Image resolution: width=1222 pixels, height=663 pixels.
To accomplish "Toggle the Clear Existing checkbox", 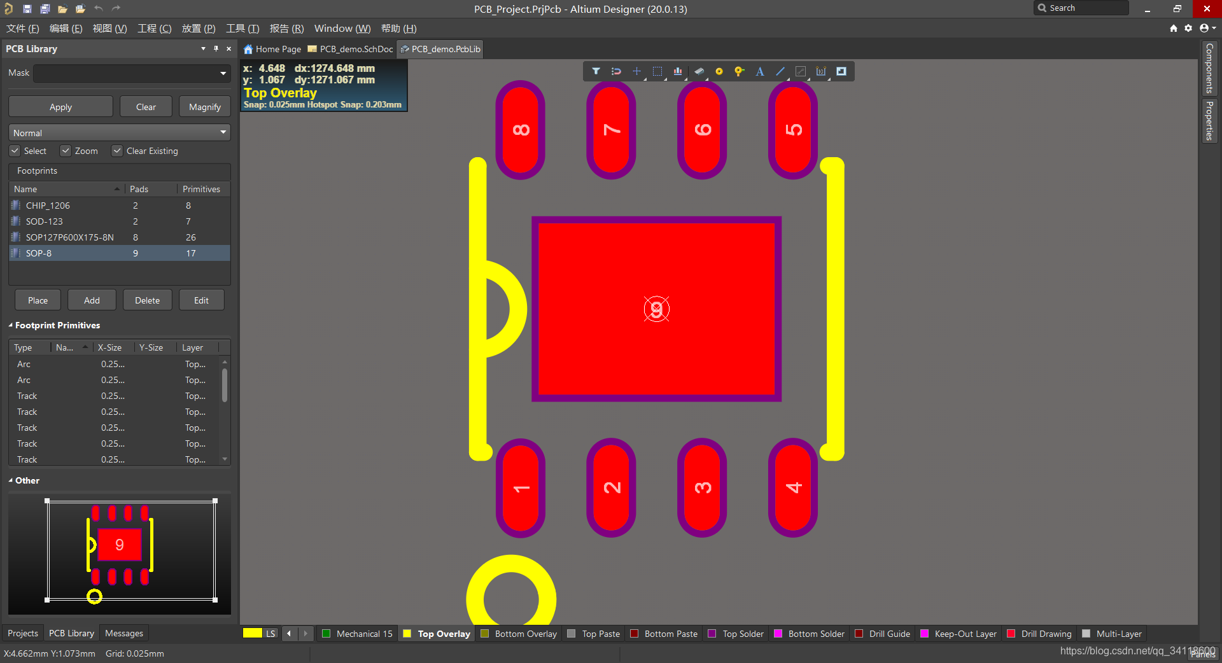I will pyautogui.click(x=117, y=151).
